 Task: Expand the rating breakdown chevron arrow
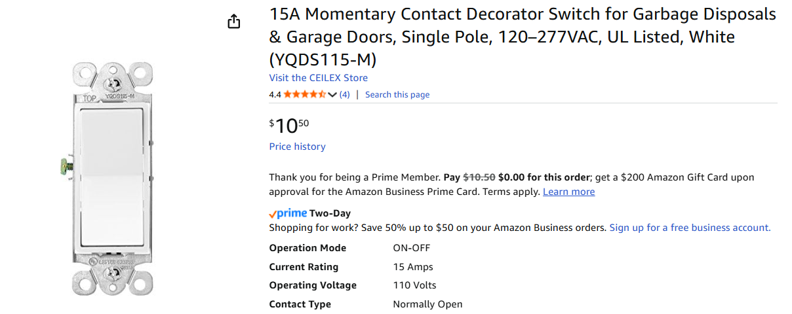pyautogui.click(x=332, y=95)
